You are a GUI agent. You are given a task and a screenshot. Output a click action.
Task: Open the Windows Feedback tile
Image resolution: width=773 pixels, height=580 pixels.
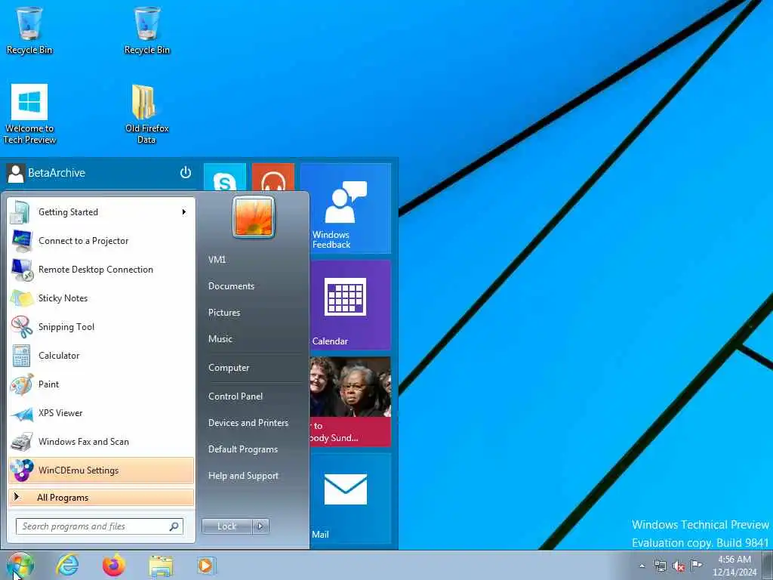point(346,208)
